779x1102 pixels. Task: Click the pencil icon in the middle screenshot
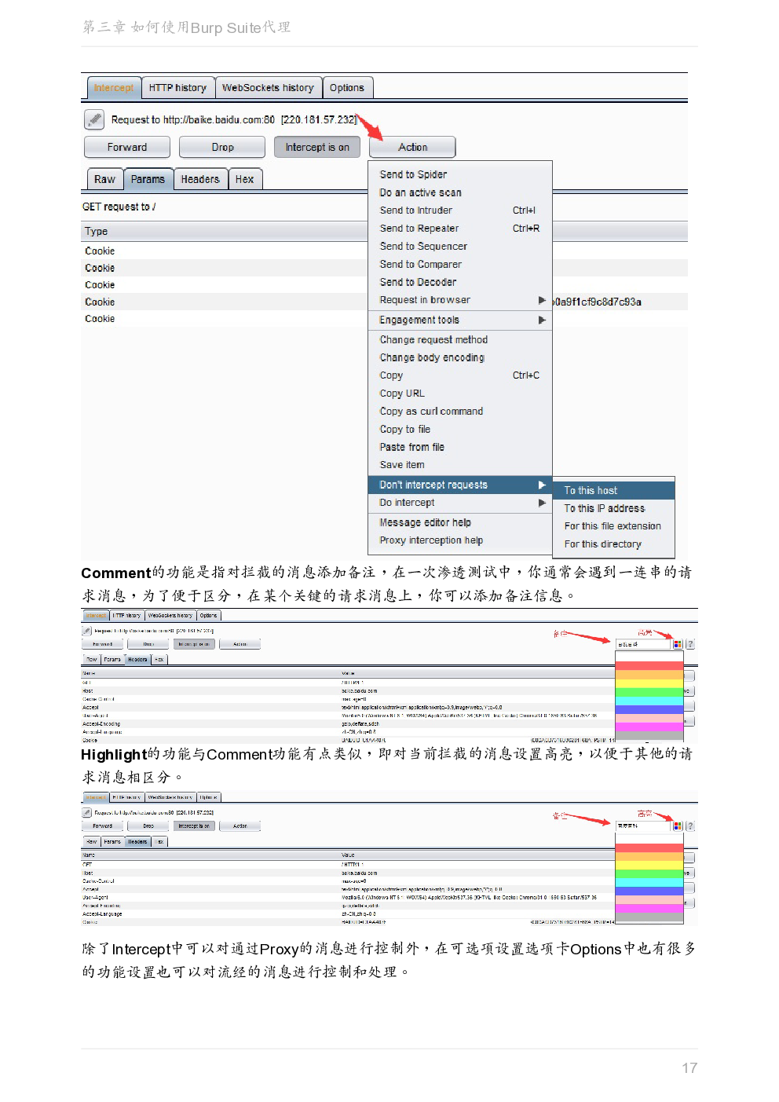[86, 631]
